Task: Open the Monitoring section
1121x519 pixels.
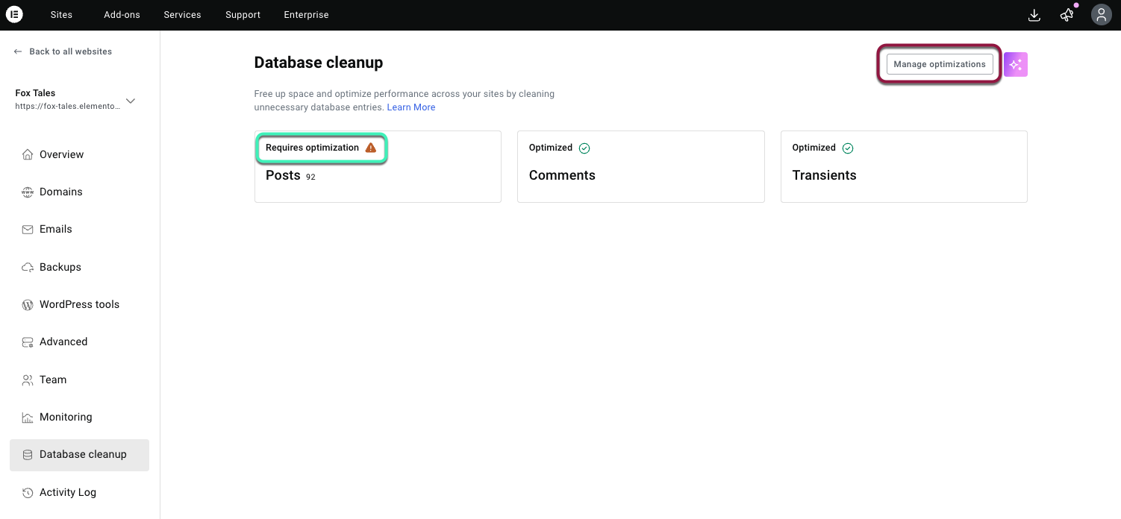Action: pos(66,417)
